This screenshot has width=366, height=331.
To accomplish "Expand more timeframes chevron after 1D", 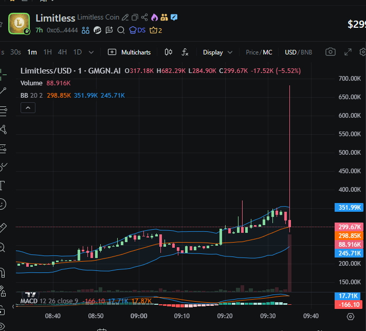I will (91, 52).
